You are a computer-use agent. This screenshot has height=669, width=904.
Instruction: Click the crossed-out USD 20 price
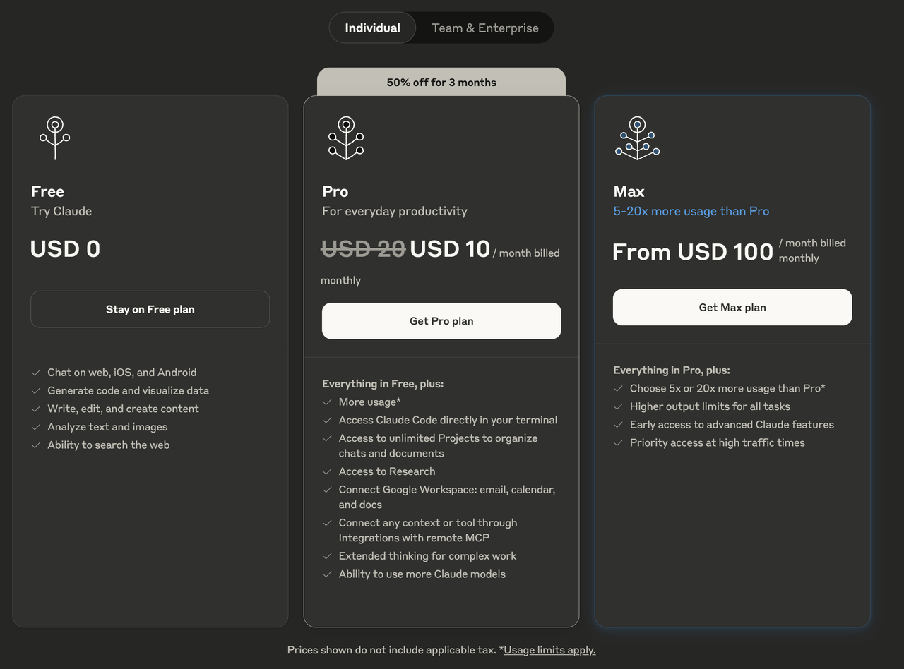tap(363, 249)
